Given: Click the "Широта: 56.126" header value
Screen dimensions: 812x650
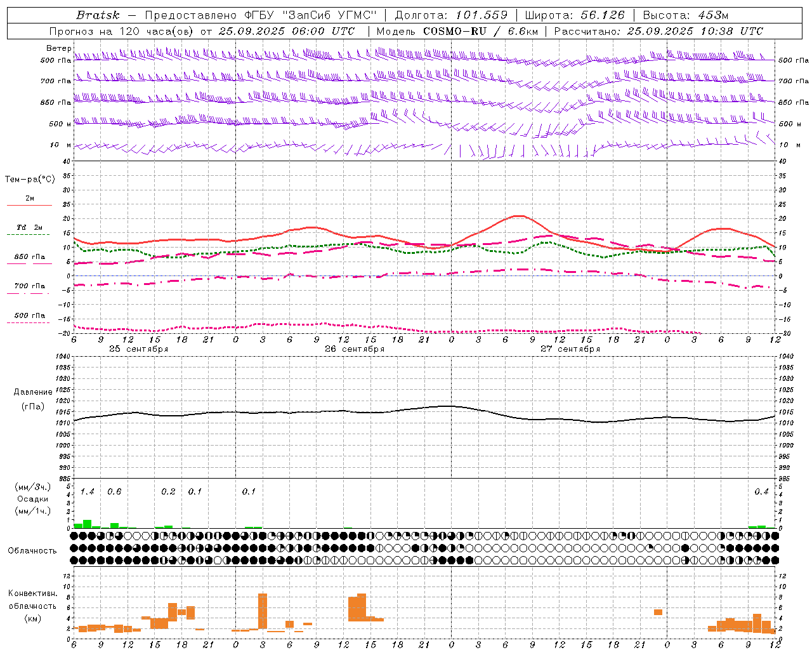Looking at the screenshot, I should point(575,15).
